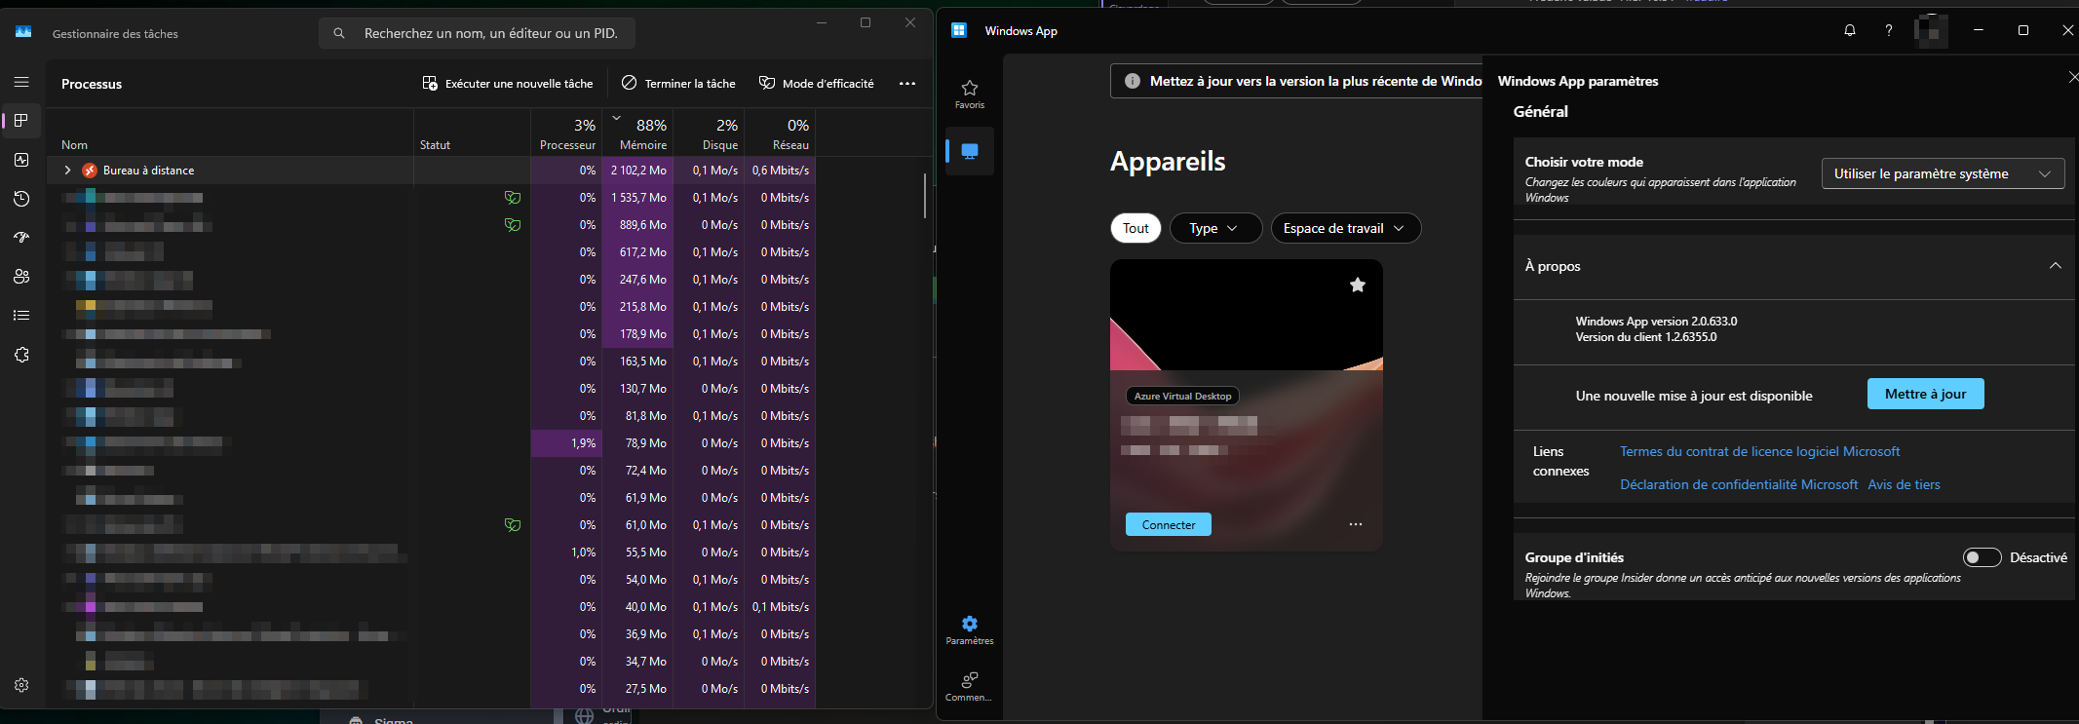Open Déclaration de confidentialité Microsoft link
2079x724 pixels.
pos(1739,484)
